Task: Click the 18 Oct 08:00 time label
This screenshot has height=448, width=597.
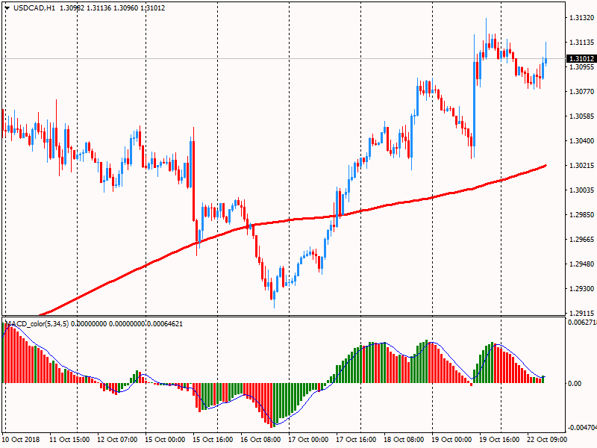Action: [x=404, y=440]
